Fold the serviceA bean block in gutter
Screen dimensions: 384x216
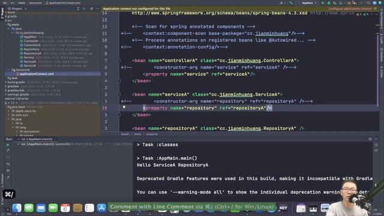(119, 94)
